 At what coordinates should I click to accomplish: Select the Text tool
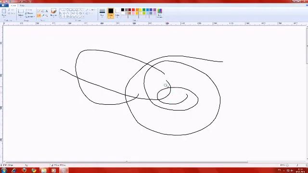point(47,11)
